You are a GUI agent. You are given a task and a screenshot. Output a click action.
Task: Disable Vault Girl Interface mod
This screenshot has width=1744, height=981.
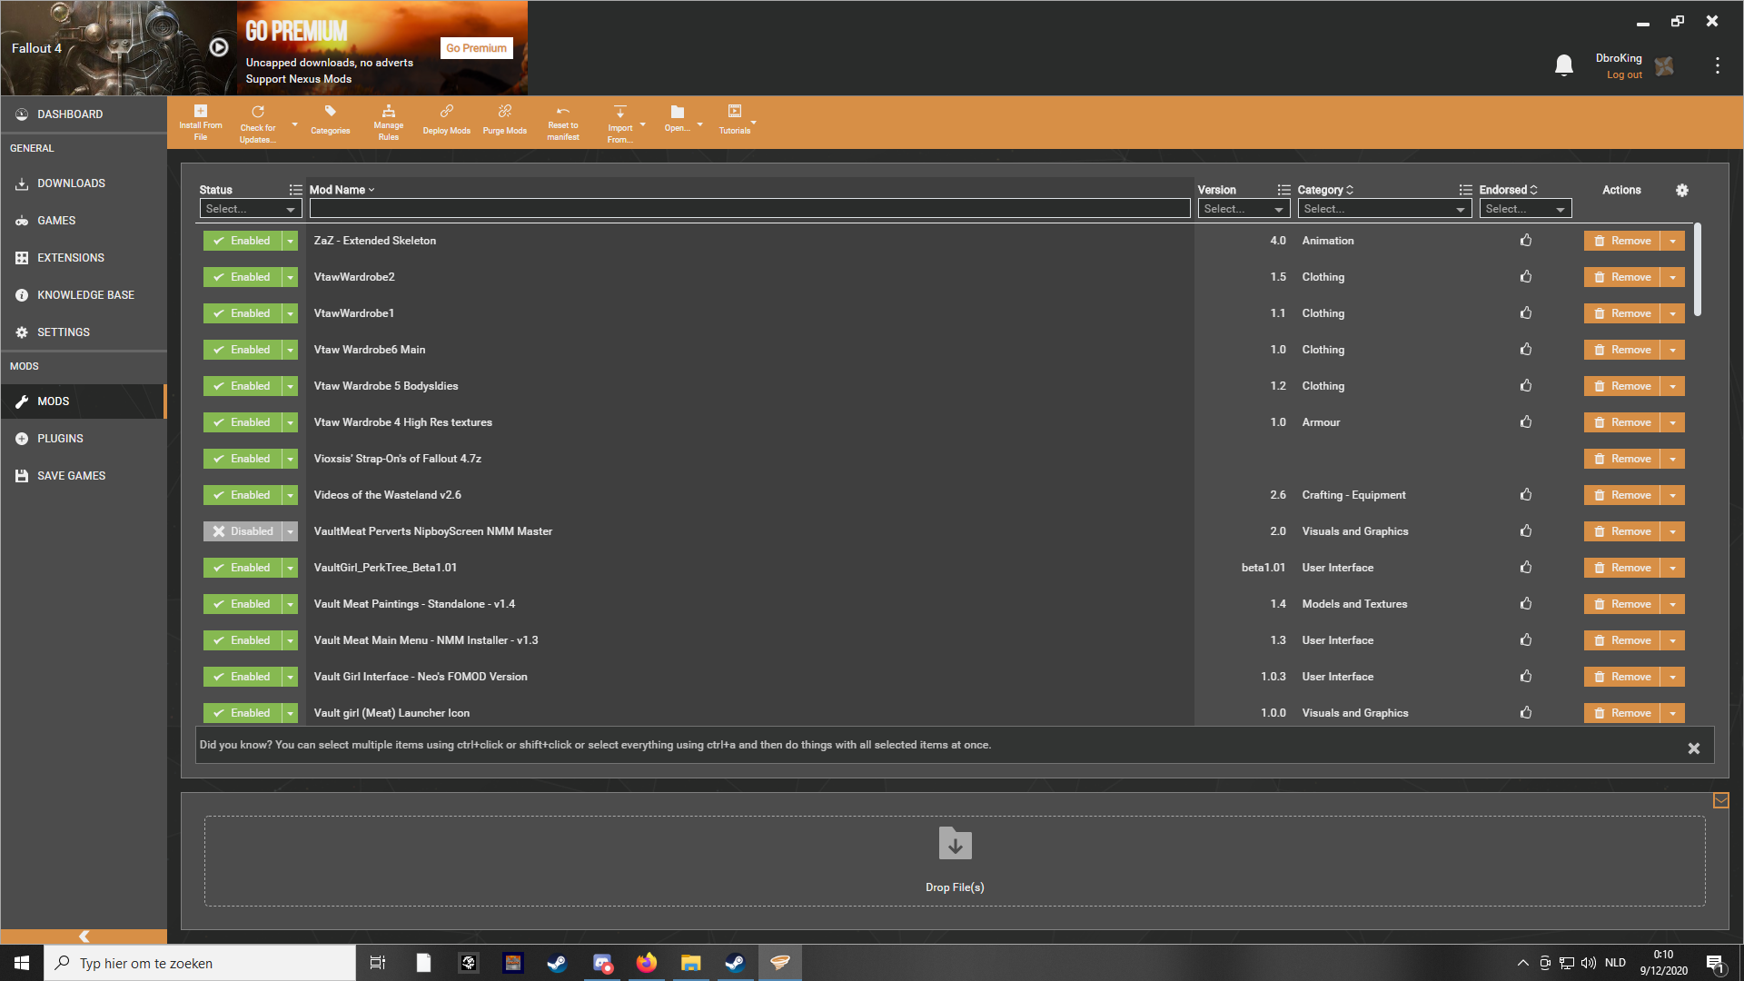(243, 677)
